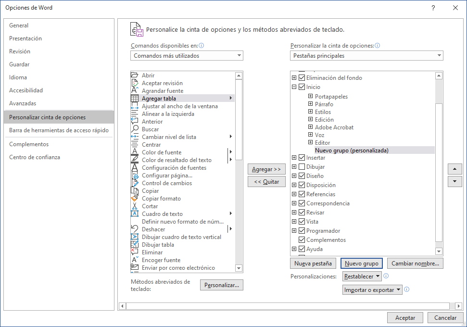The height and width of the screenshot is (327, 467).
Task: Click the Abrir folder icon in commands list
Action: tap(135, 75)
